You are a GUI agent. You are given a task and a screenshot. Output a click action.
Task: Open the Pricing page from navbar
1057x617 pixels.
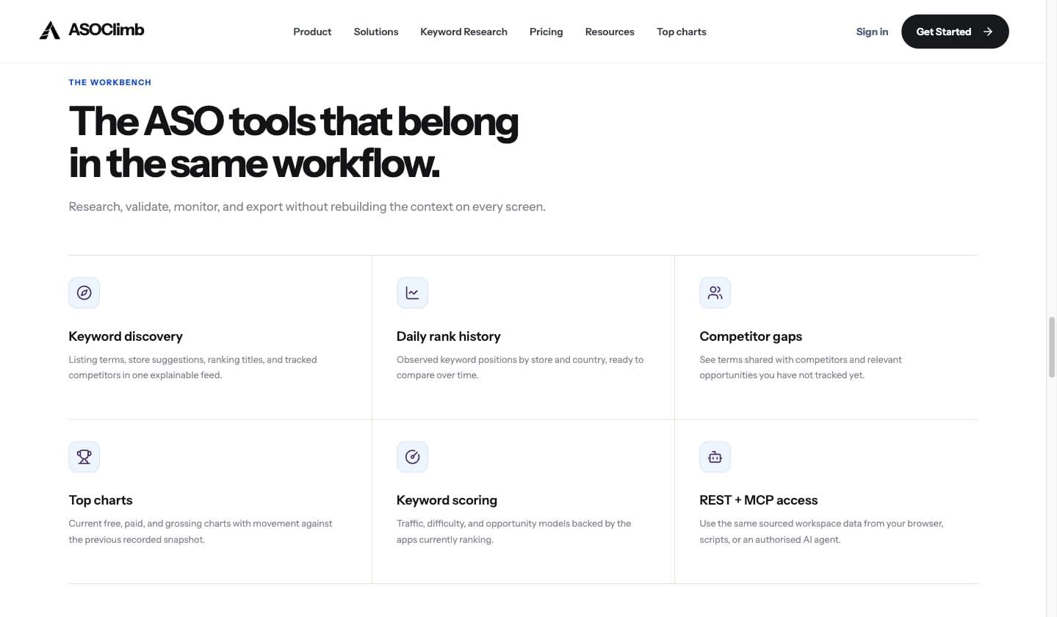click(546, 32)
